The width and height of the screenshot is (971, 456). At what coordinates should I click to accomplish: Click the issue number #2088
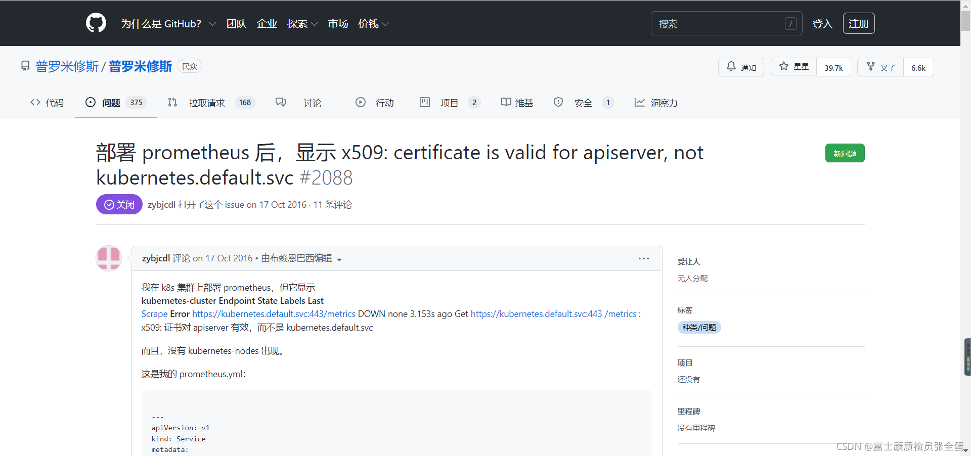coord(326,178)
